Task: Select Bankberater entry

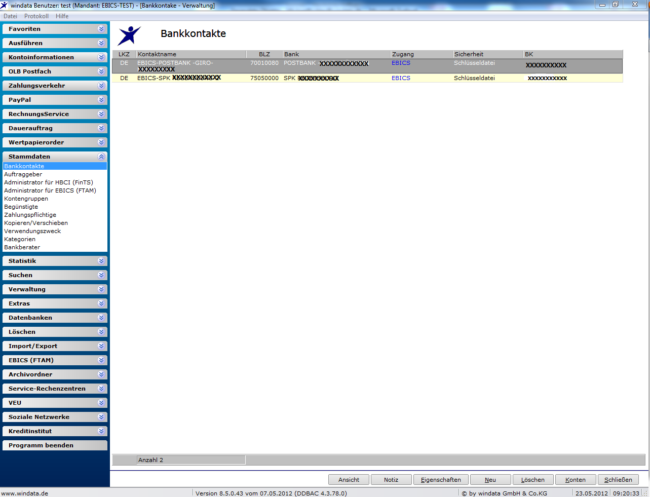Action: pyautogui.click(x=22, y=247)
